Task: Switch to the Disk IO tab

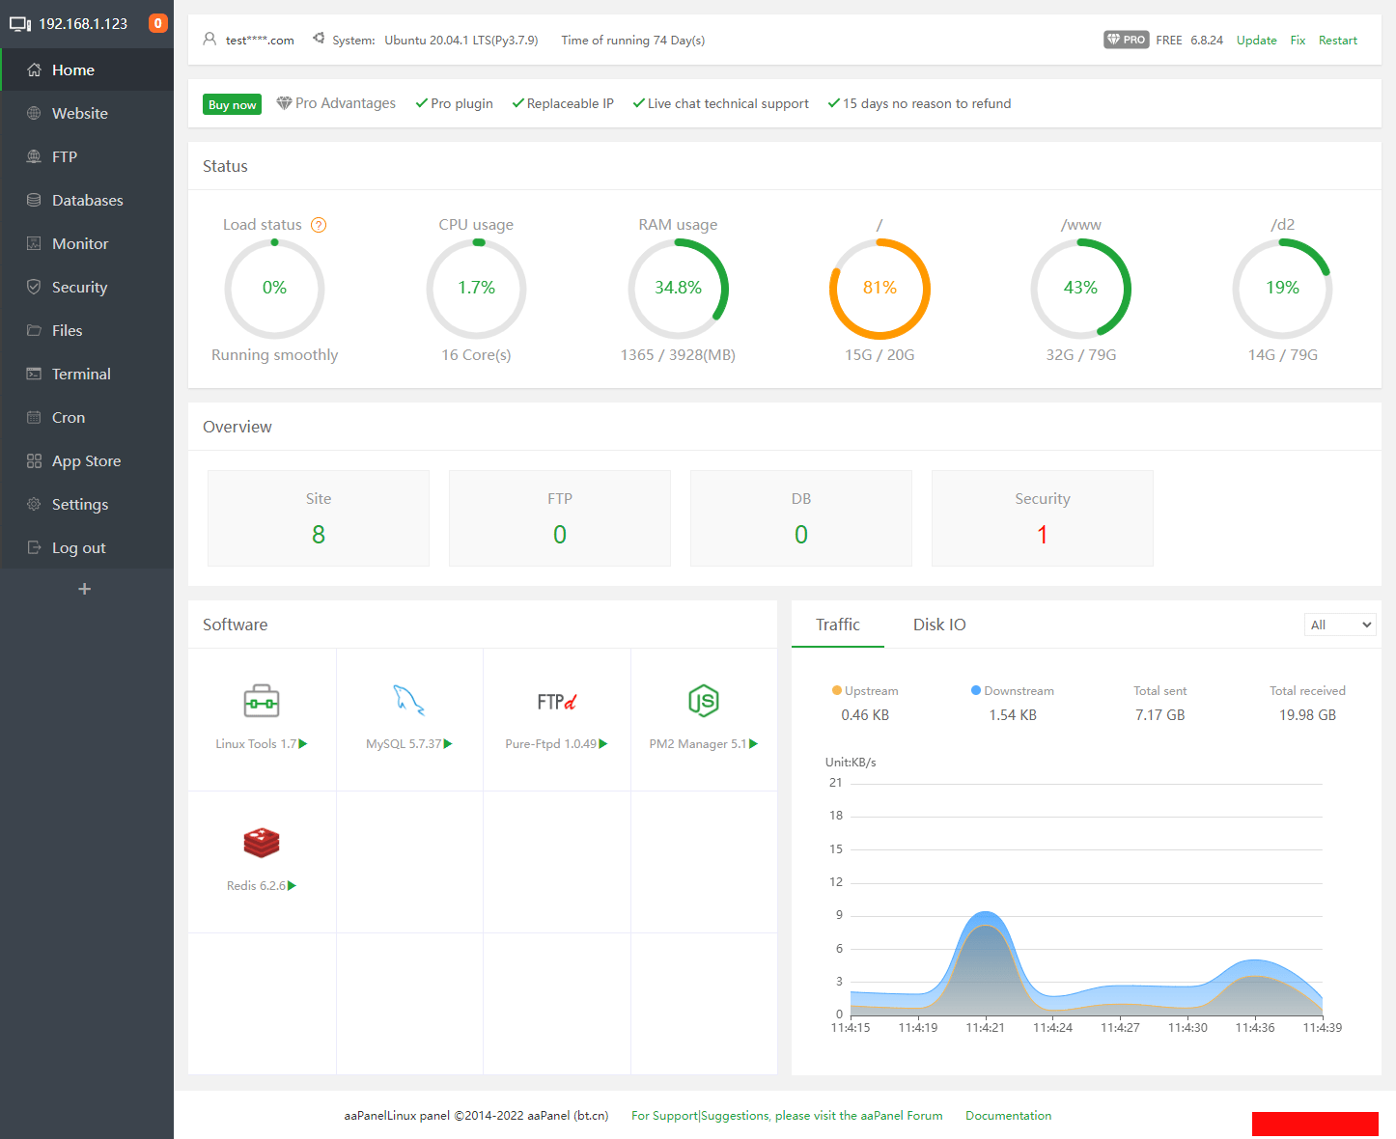Action: [938, 625]
